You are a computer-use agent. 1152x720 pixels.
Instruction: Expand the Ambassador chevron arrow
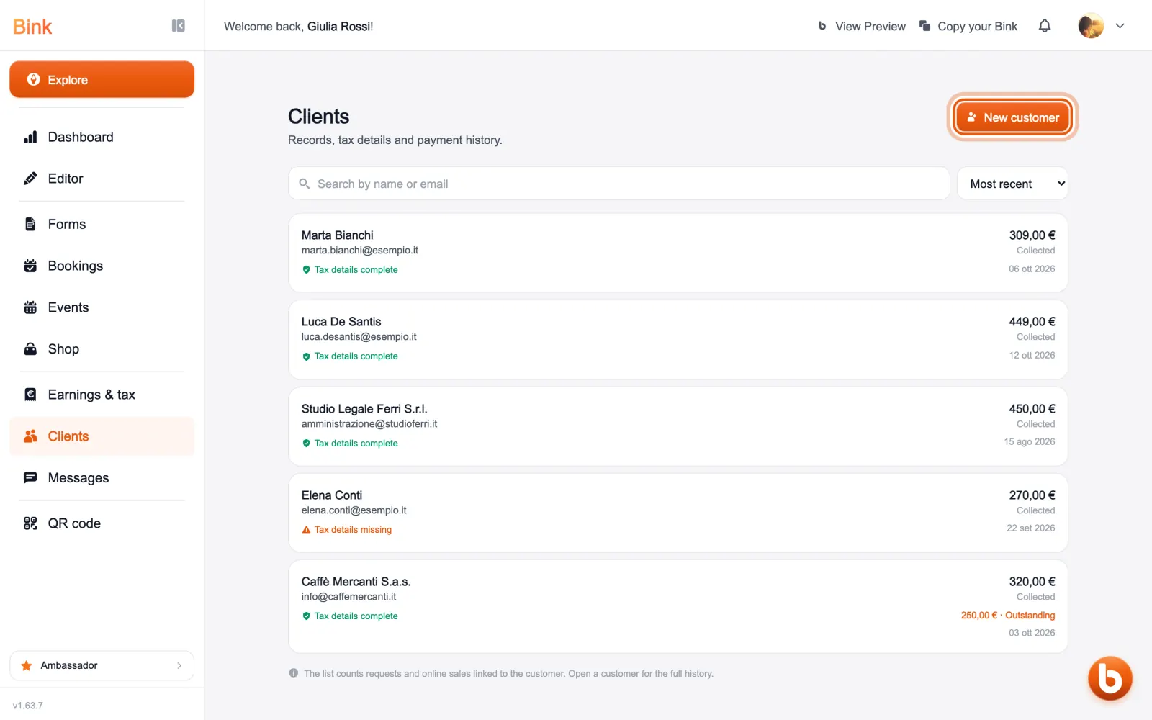pos(179,665)
